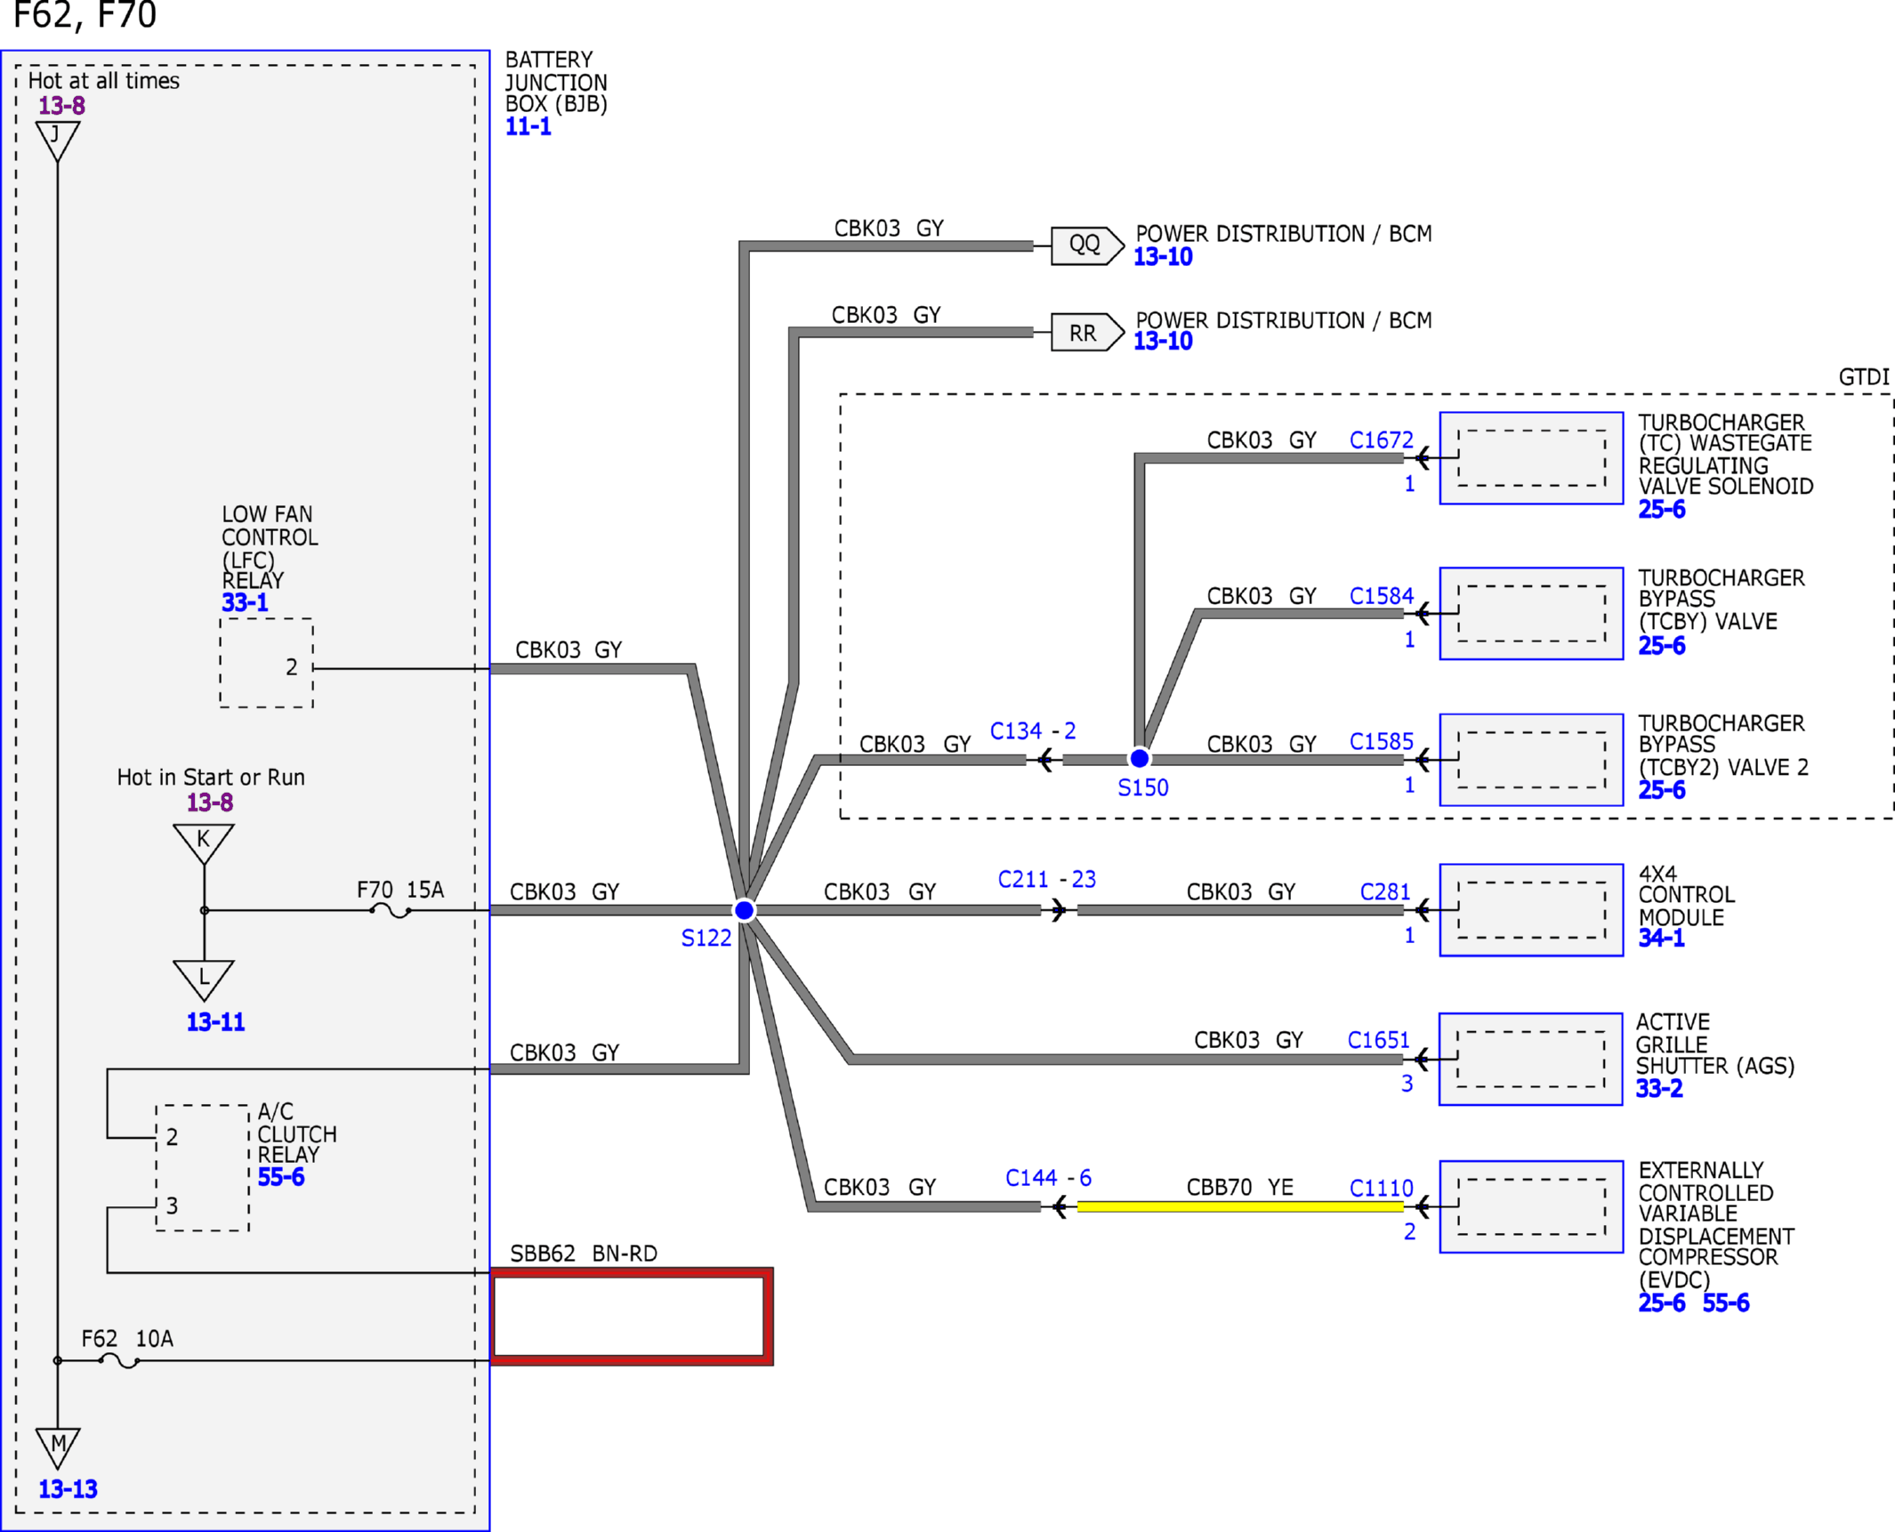Click connector label C1672

coord(1381,439)
